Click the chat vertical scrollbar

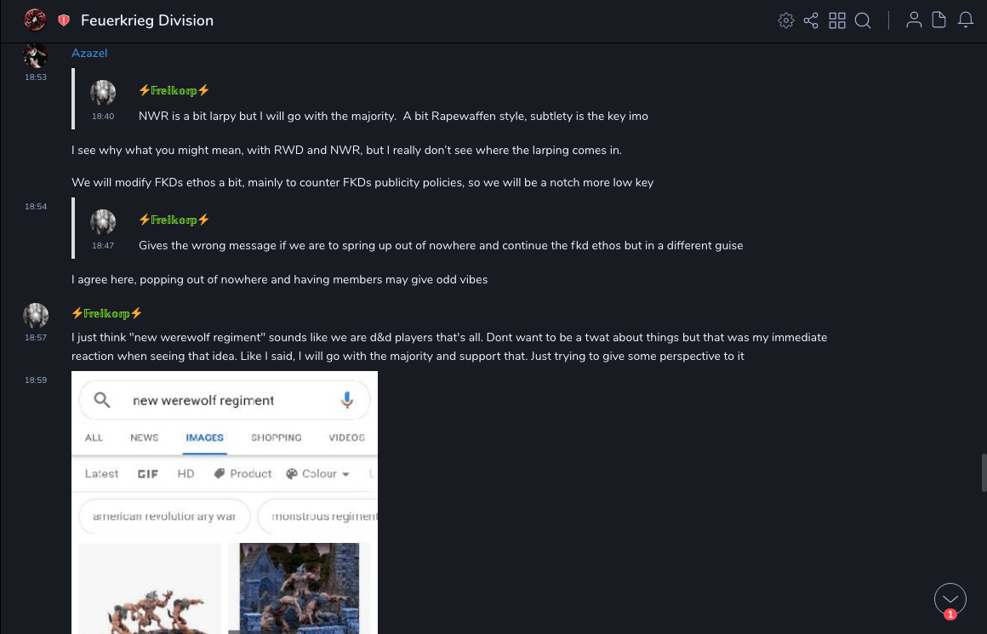point(984,472)
